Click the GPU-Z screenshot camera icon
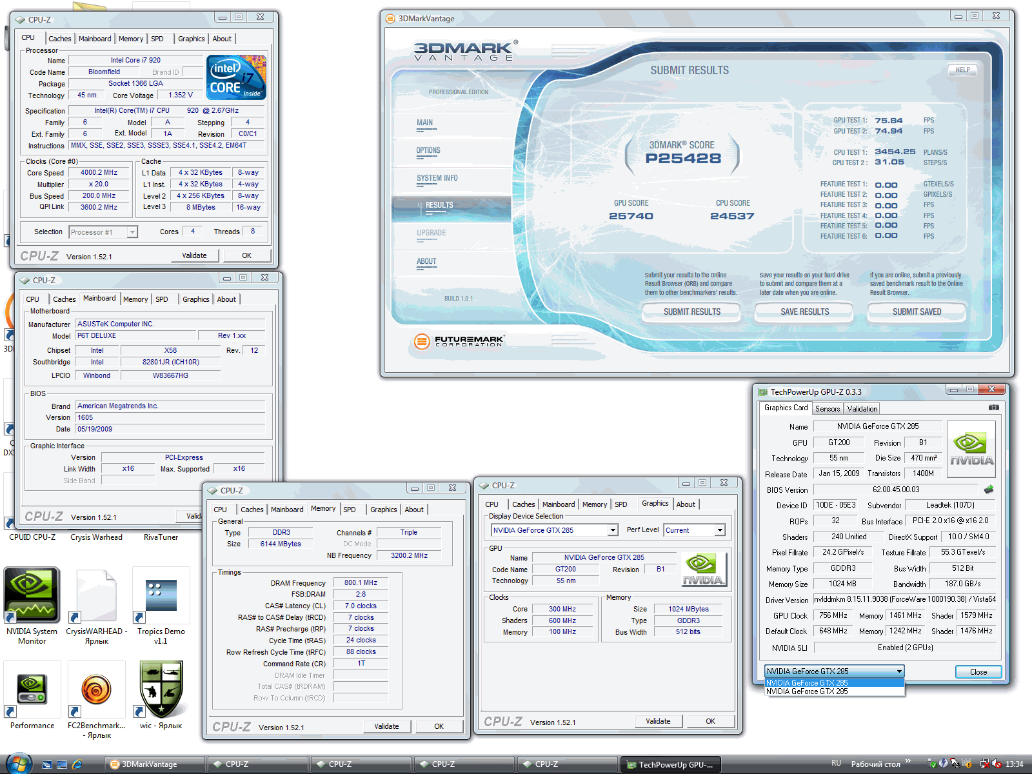Viewport: 1032px width, 774px height. point(993,408)
